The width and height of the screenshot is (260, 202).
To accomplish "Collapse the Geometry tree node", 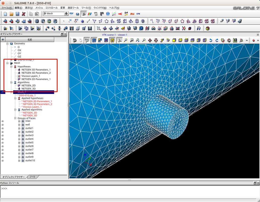I will pos(8,44).
